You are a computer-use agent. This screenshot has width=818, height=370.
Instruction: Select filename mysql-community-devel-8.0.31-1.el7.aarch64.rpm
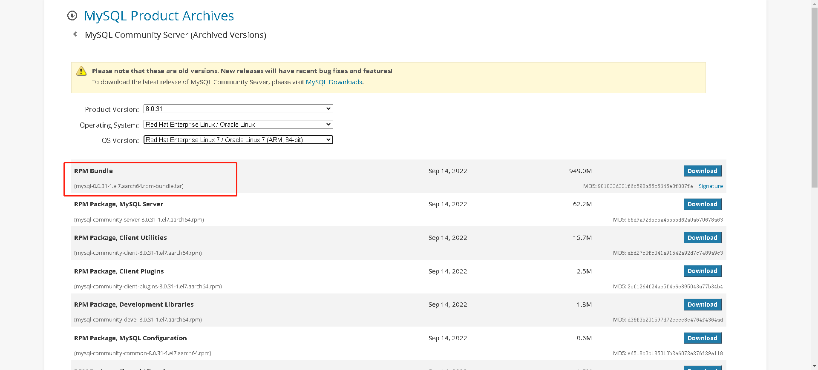coord(138,320)
